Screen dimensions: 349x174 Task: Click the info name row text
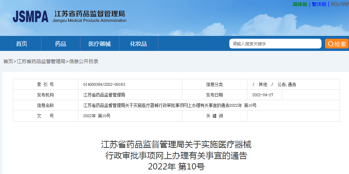coord(170,105)
